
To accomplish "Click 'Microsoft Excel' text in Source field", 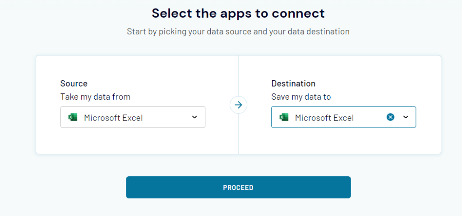I will point(113,118).
